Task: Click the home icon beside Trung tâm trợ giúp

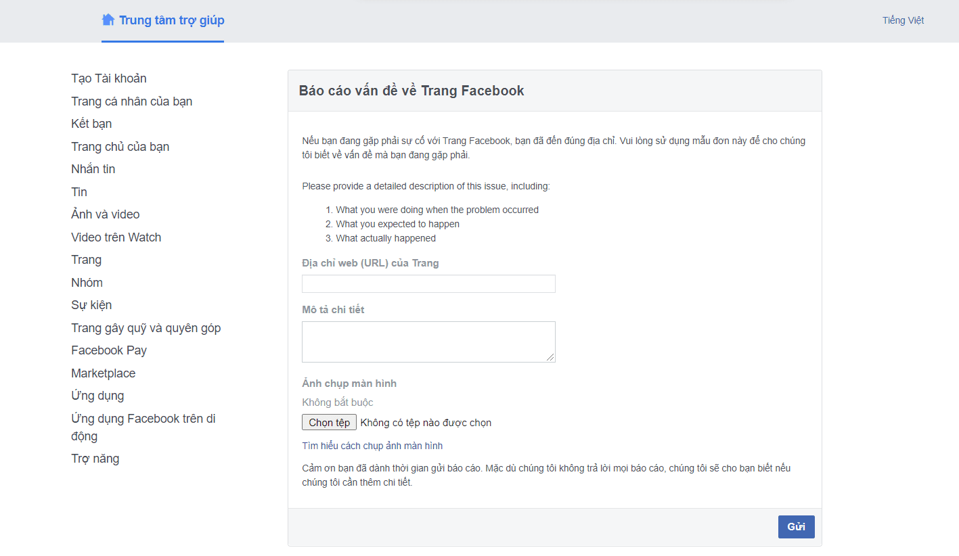Action: pos(108,20)
